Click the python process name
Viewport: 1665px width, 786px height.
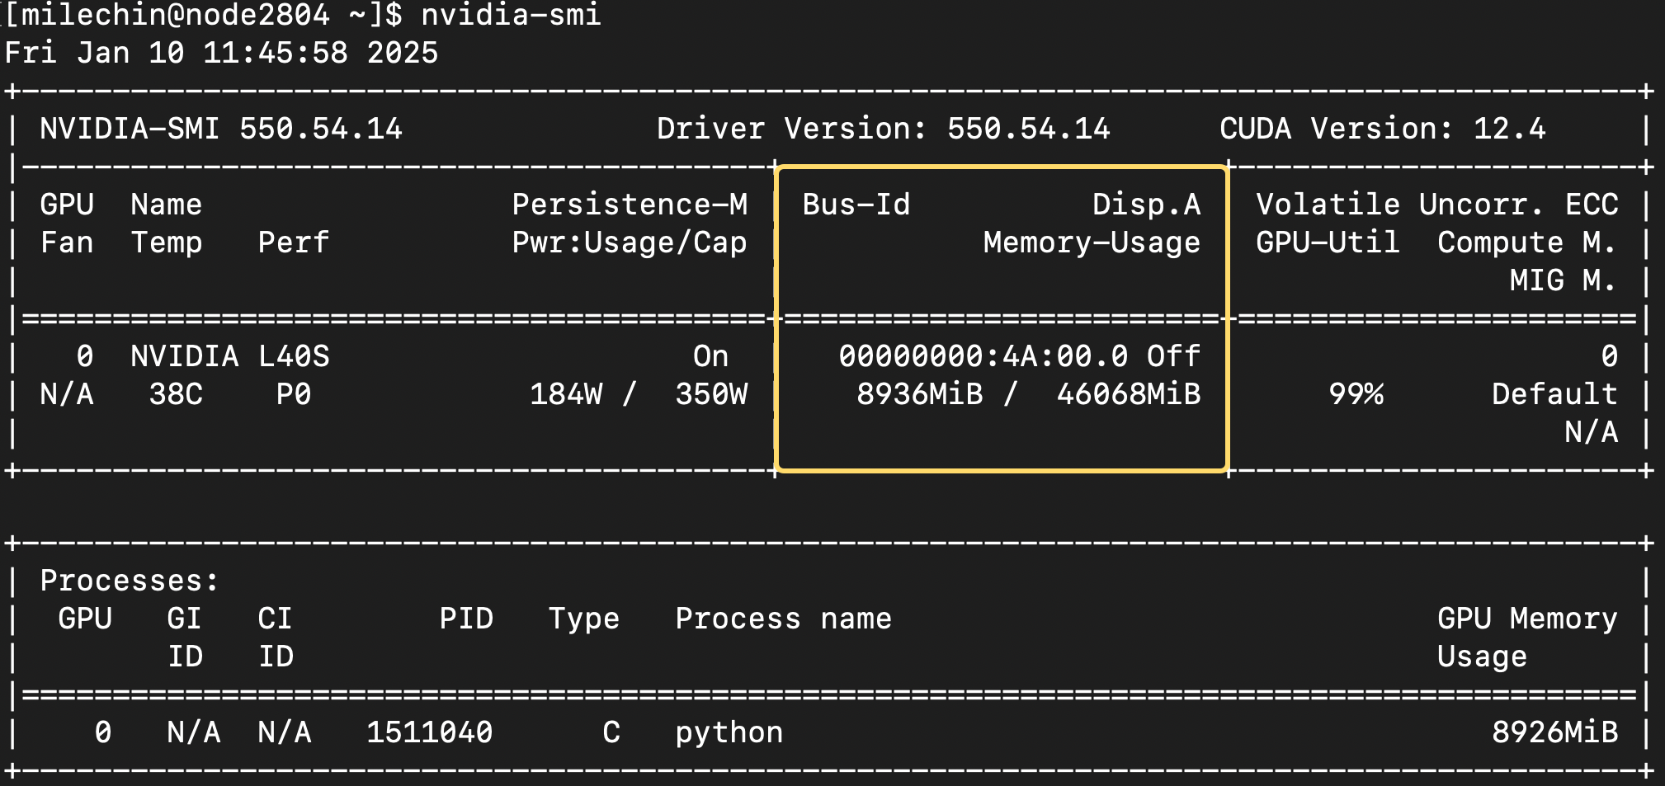729,732
